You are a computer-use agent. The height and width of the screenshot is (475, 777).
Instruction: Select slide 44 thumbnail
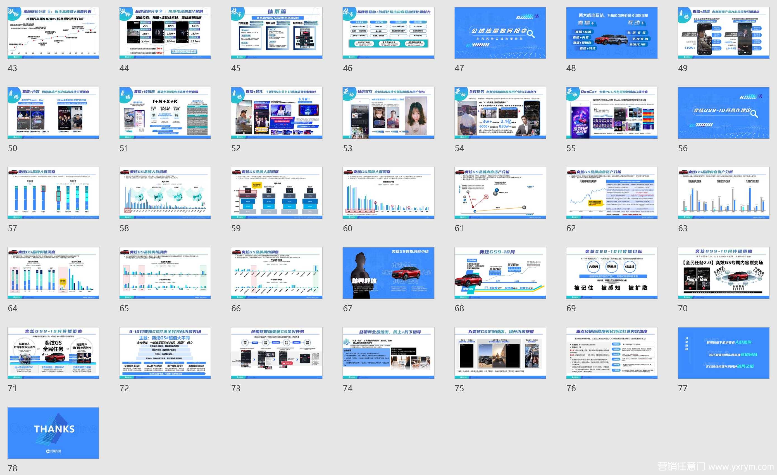(165, 33)
